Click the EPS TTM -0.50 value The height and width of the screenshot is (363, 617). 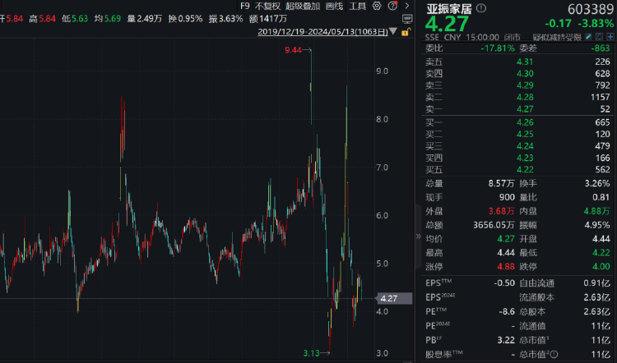(x=504, y=283)
